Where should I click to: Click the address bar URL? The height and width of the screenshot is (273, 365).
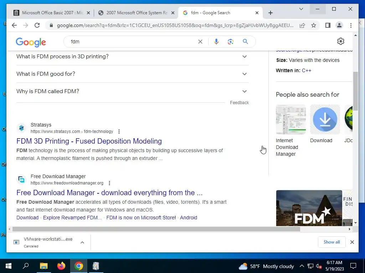click(175, 25)
